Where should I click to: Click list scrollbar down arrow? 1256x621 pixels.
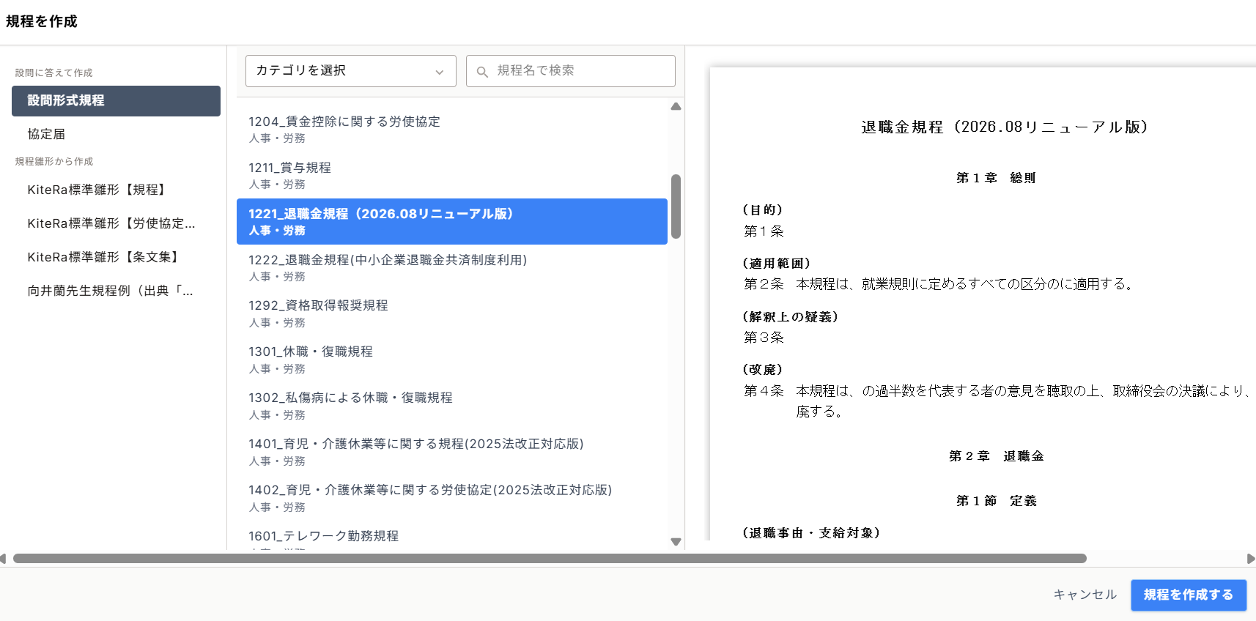coord(676,542)
